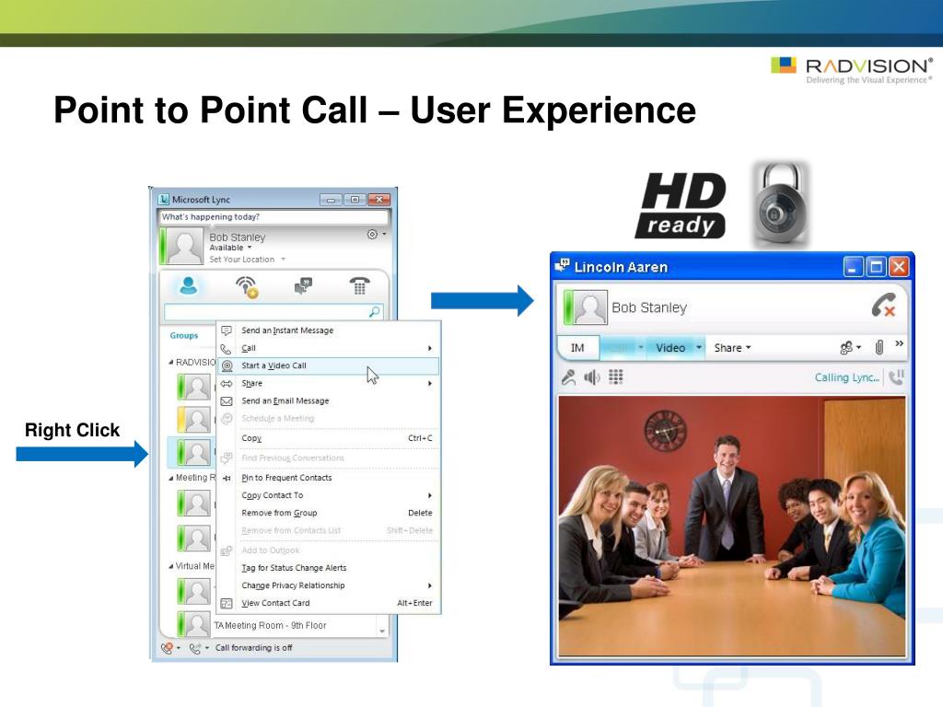This screenshot has width=943, height=707.
Task: Click the contact search input box
Action: pyautogui.click(x=274, y=311)
